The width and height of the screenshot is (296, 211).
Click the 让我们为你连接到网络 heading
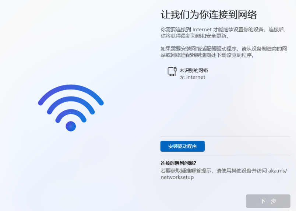tap(209, 14)
